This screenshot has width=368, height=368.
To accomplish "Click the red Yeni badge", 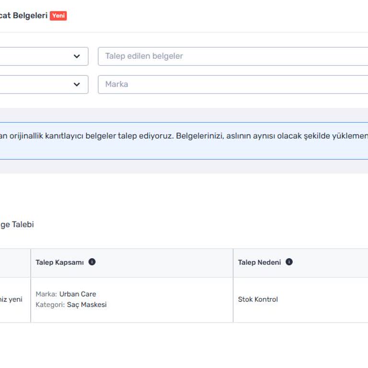I will pos(58,16).
